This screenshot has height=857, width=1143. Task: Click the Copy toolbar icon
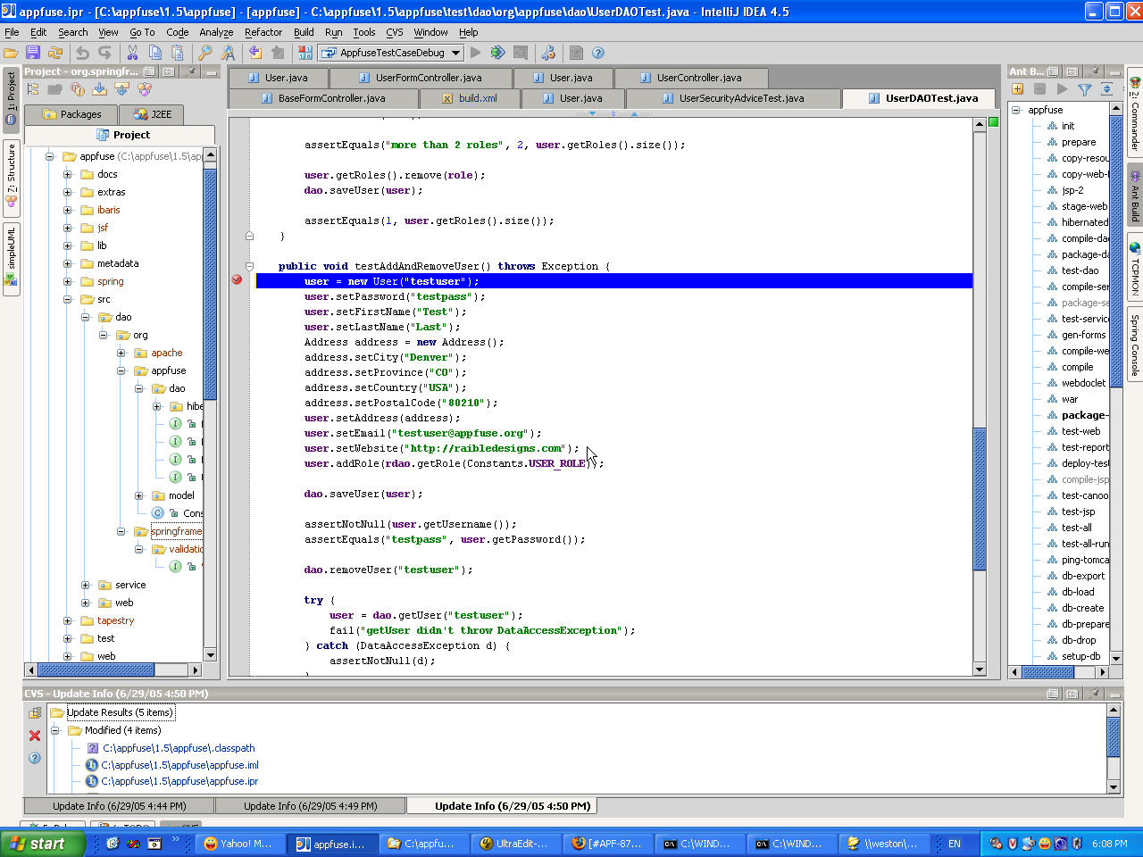(154, 54)
